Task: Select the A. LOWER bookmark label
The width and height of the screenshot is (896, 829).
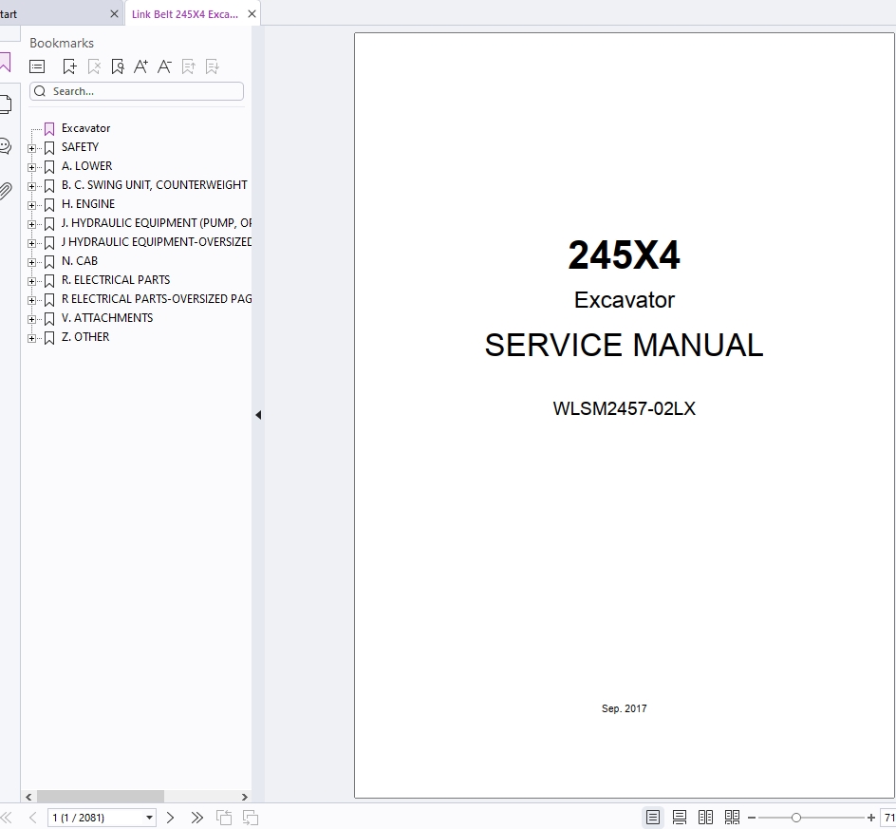Action: [87, 166]
